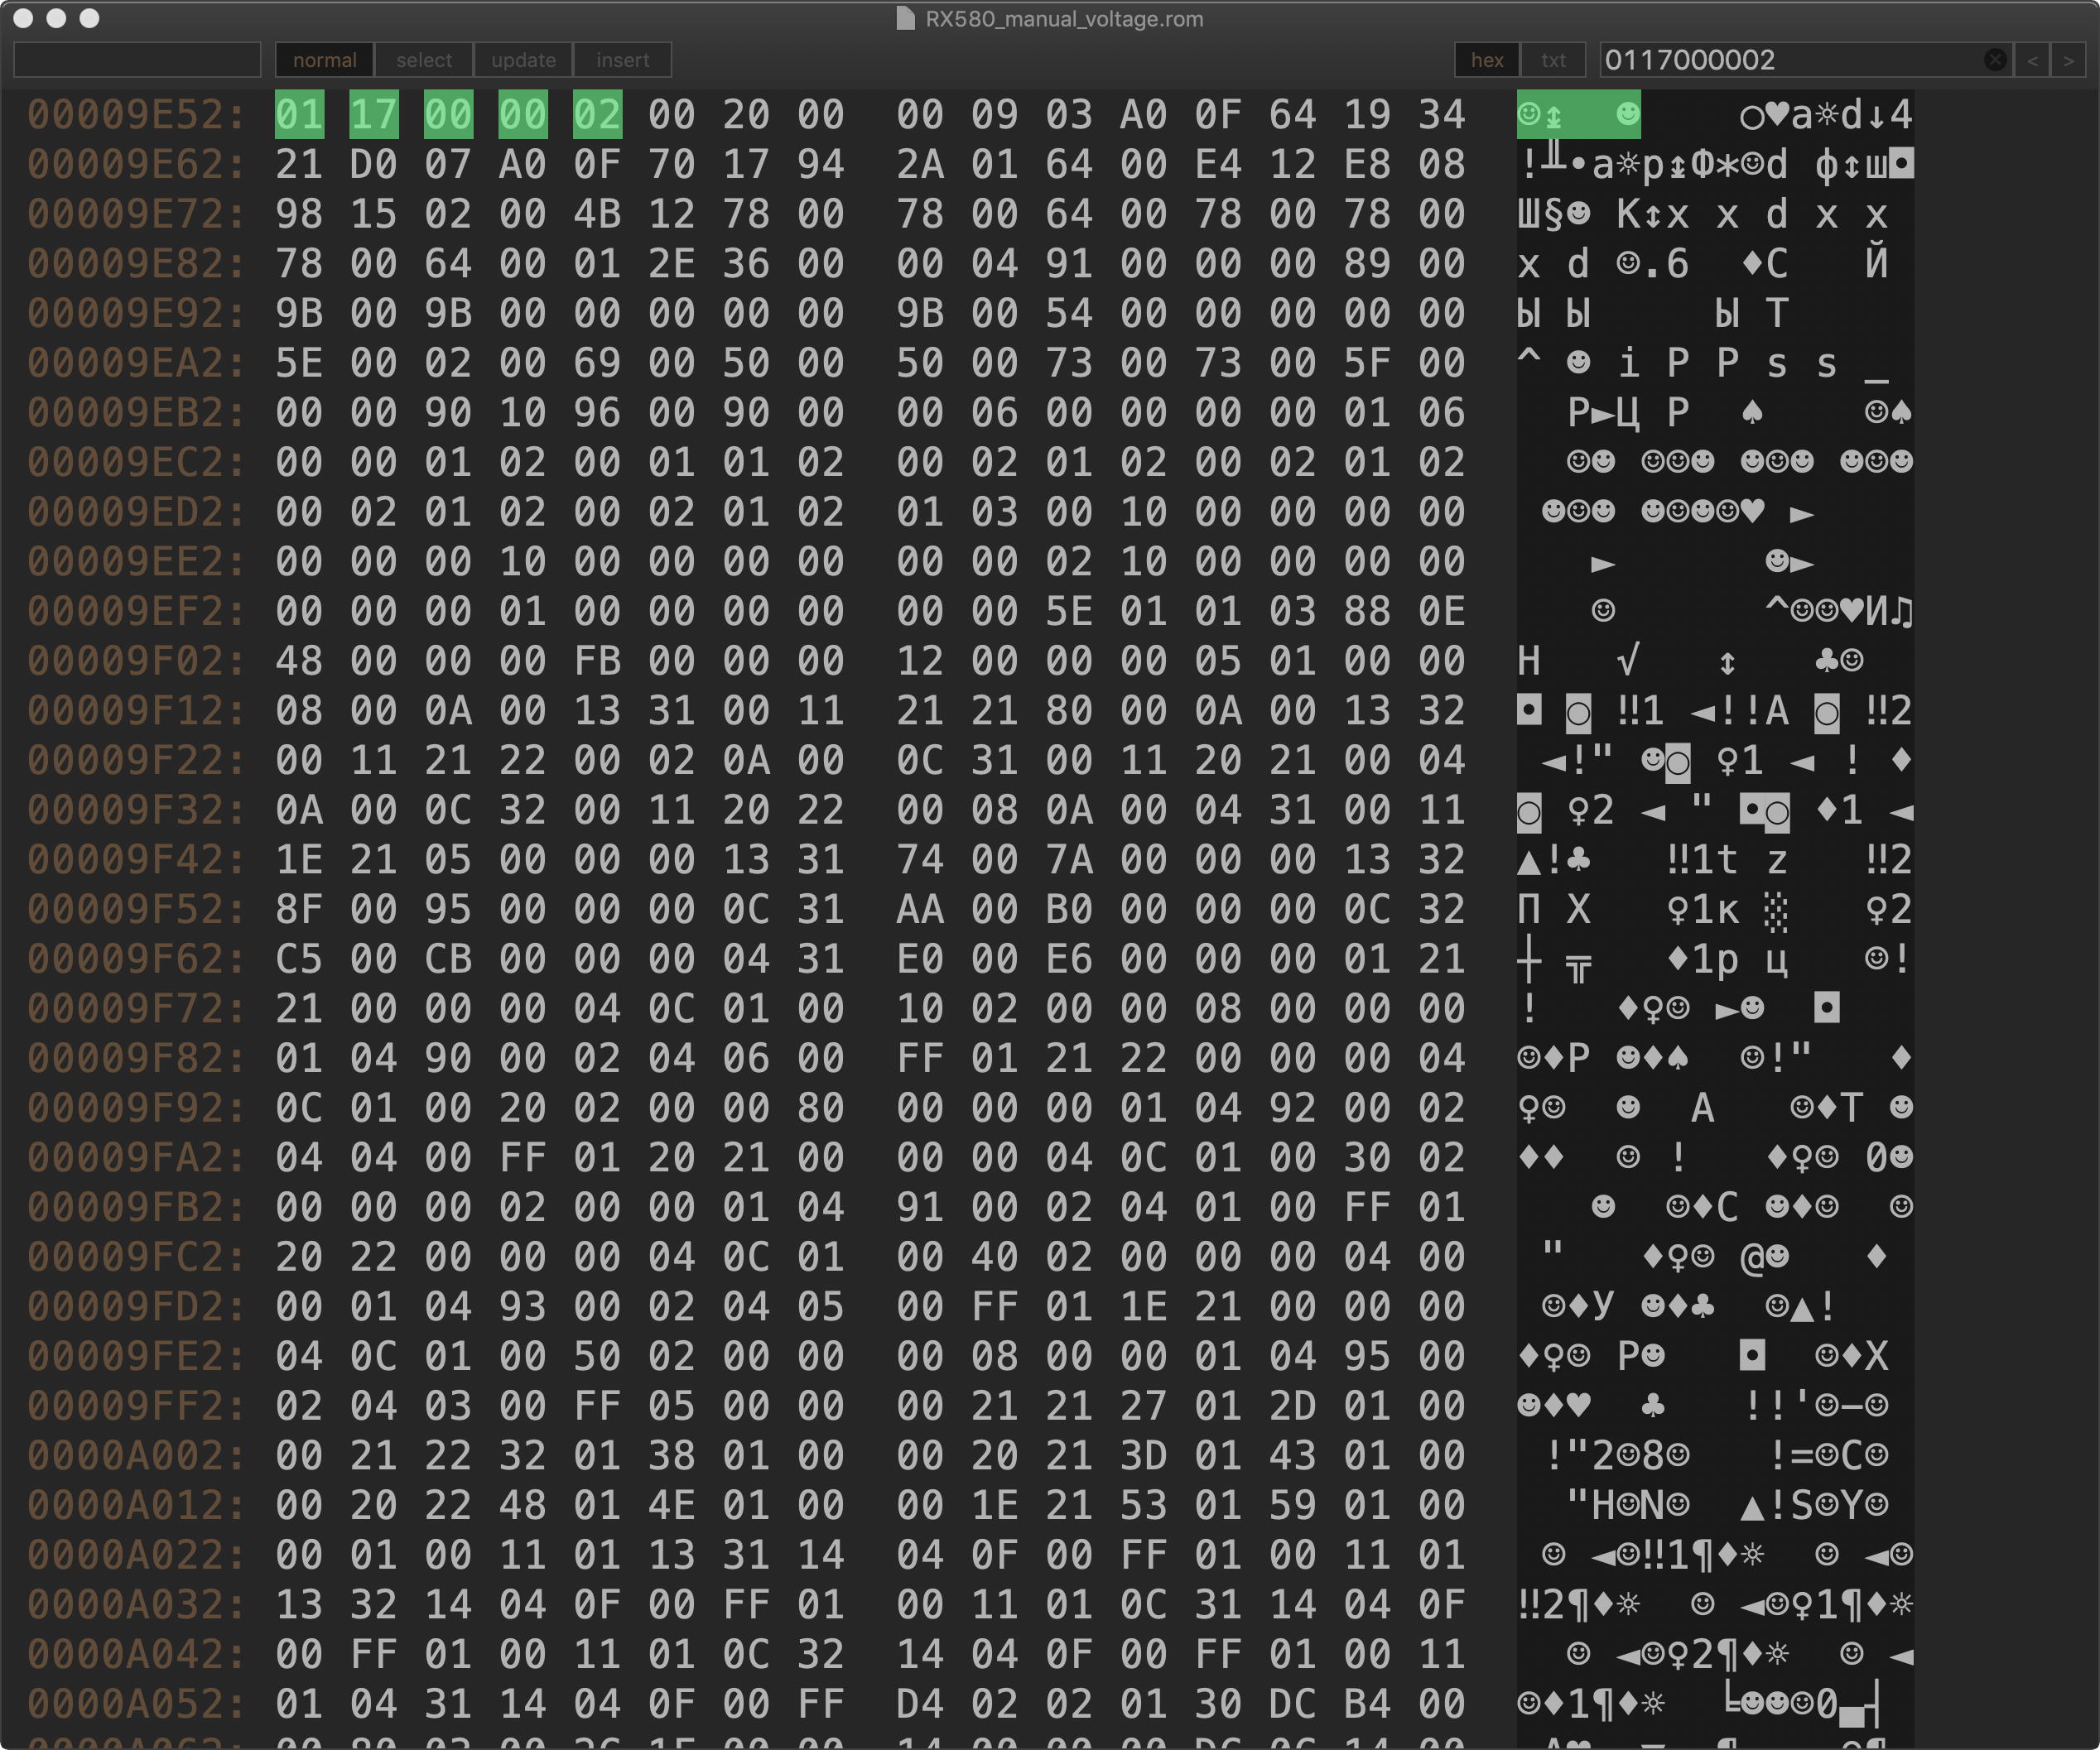Click the title RX580_manual_voltage.rom
The image size is (2100, 1750).
coord(1063,19)
